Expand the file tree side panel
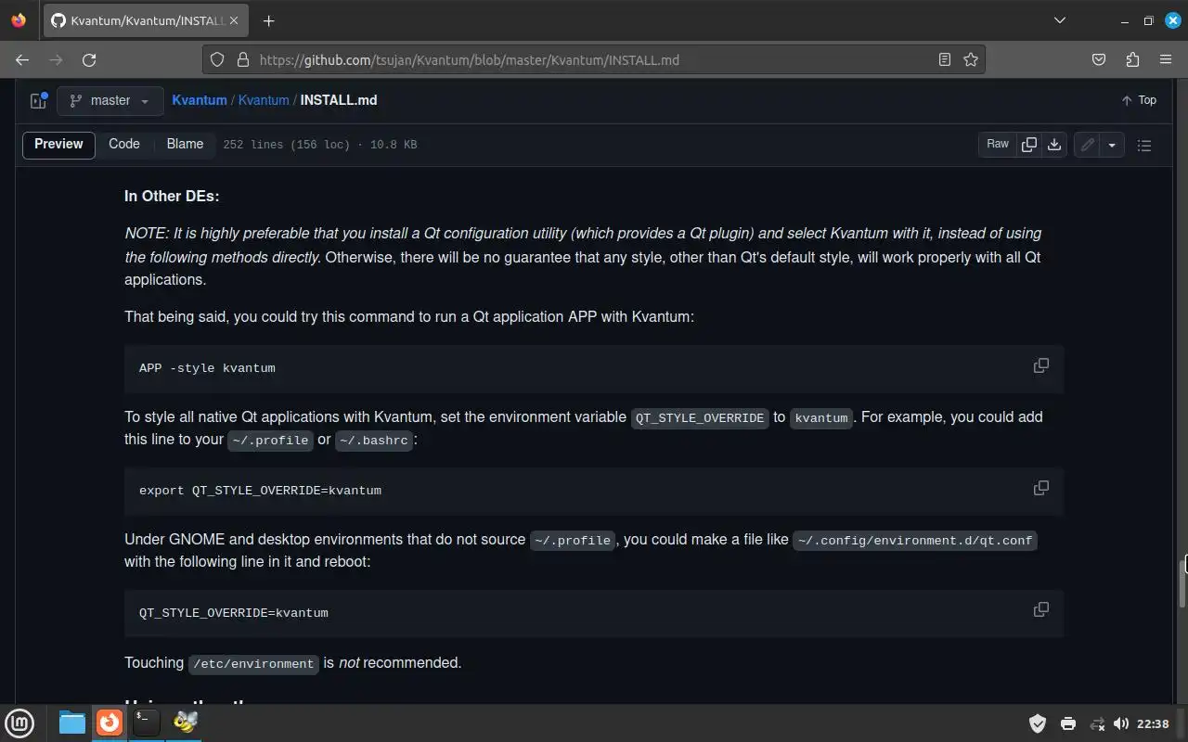Screen dimensions: 1188x742 point(38,100)
